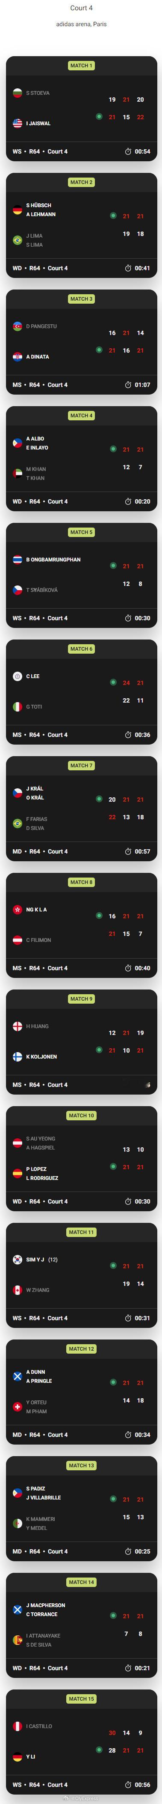The height and width of the screenshot is (1804, 162).
Task: Click the Korean flag beside Sim Y J
Action: (x=18, y=1260)
